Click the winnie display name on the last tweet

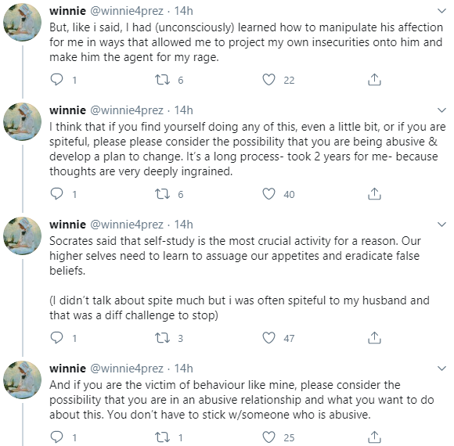68,369
